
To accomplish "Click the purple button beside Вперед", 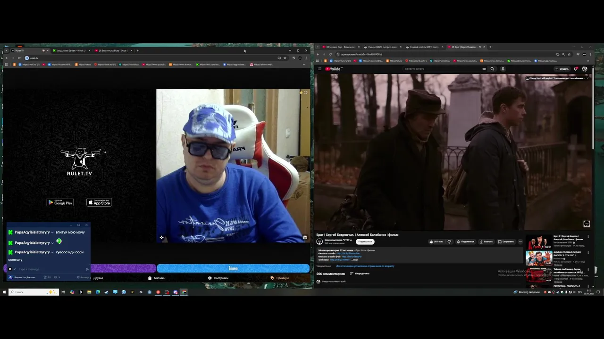I will [x=123, y=268].
